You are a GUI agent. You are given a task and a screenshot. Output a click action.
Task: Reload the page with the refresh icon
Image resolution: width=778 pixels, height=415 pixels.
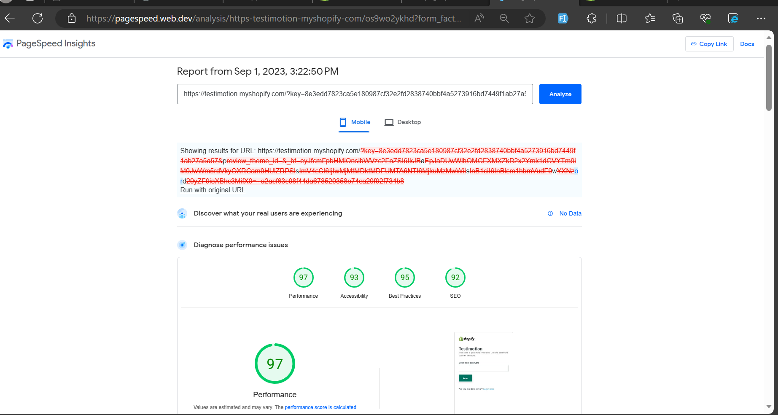pos(38,18)
